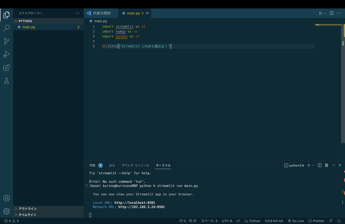Viewport: 345px width, 224px height.
Task: Open explorer more actions ellipsis
Action: (77, 13)
